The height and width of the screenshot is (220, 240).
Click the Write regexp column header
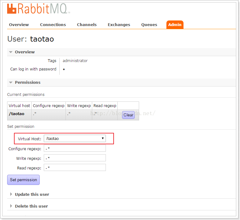[79, 106]
